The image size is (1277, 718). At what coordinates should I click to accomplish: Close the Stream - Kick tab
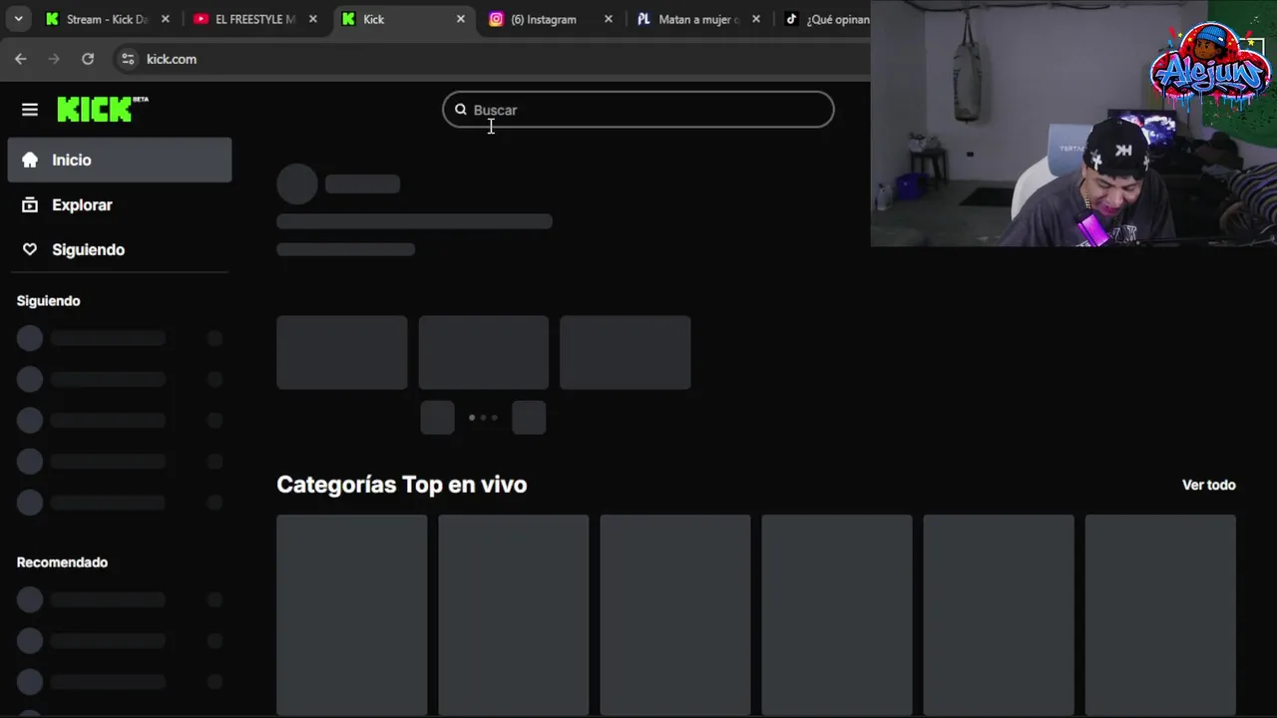(166, 19)
